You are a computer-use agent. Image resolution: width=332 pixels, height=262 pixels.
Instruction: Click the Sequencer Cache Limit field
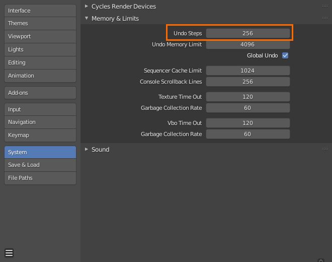click(x=247, y=71)
